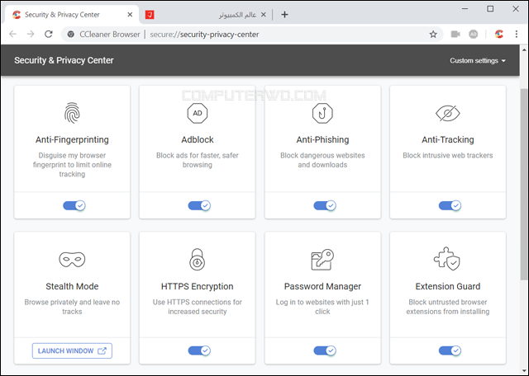Click the Extension Guard card title

click(448, 286)
